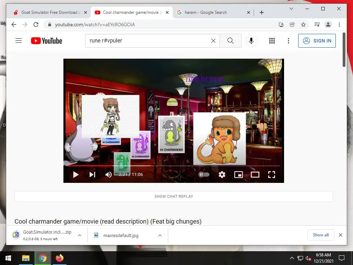Switch to haram - Google Search tab
The height and width of the screenshot is (265, 353).
tap(205, 12)
